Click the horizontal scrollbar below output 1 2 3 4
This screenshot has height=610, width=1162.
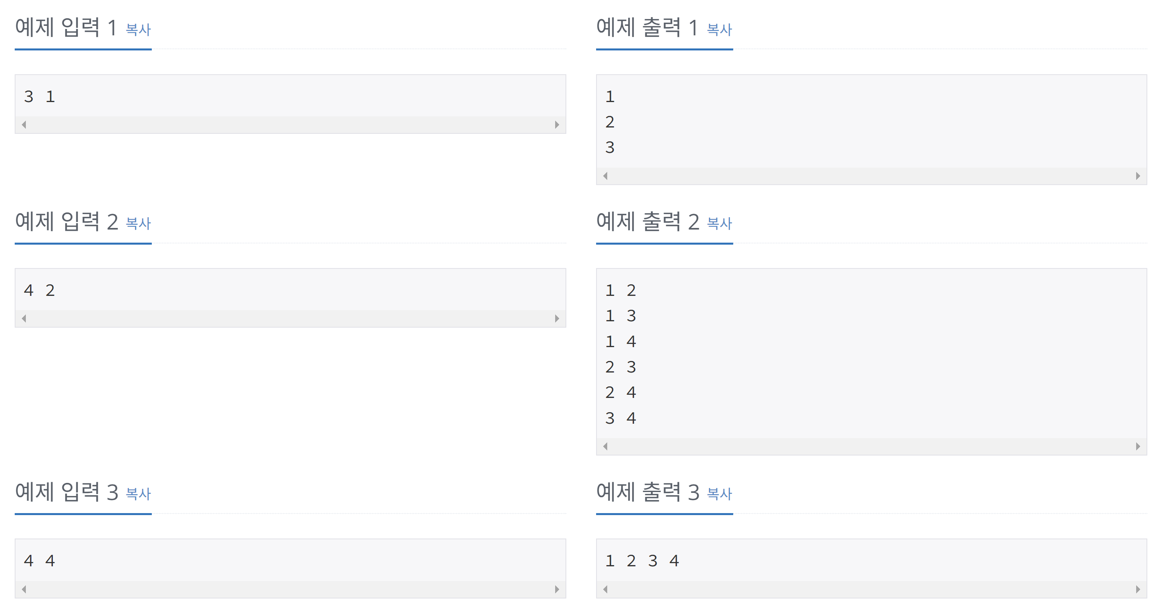click(871, 589)
